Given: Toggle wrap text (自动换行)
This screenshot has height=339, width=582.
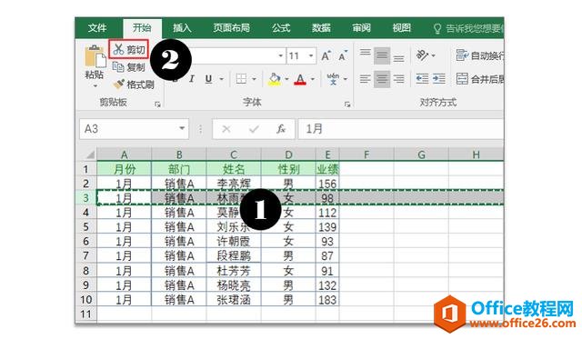Looking at the screenshot, I should click(479, 55).
